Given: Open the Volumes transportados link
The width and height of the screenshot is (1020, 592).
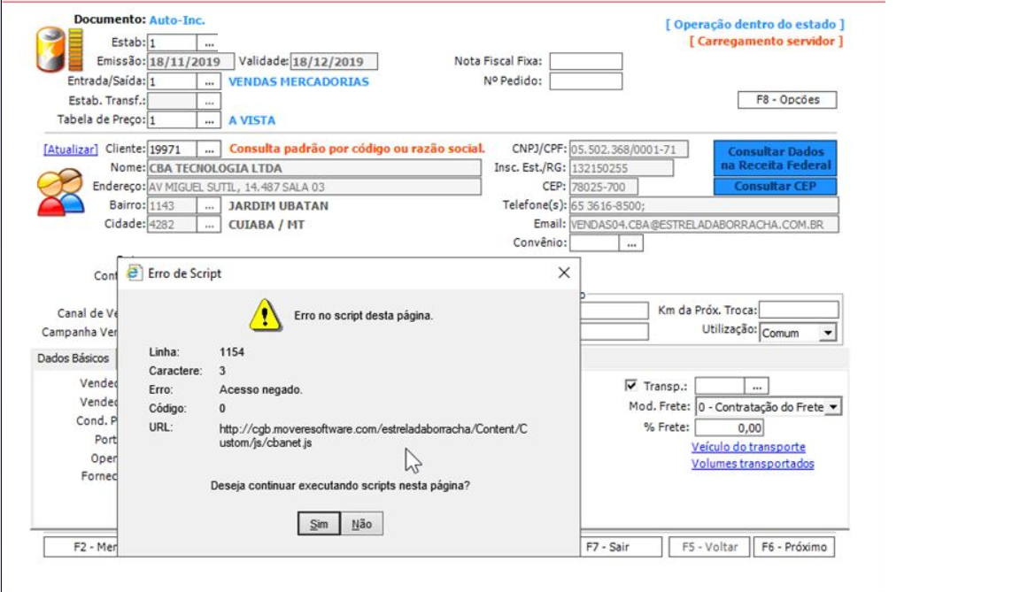Looking at the screenshot, I should click(x=753, y=464).
